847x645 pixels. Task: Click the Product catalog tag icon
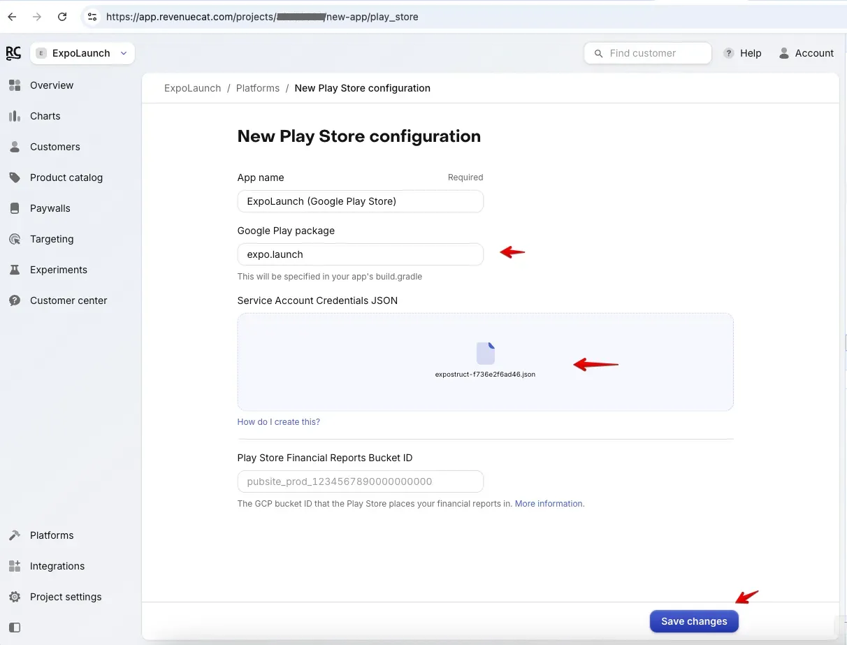(15, 177)
